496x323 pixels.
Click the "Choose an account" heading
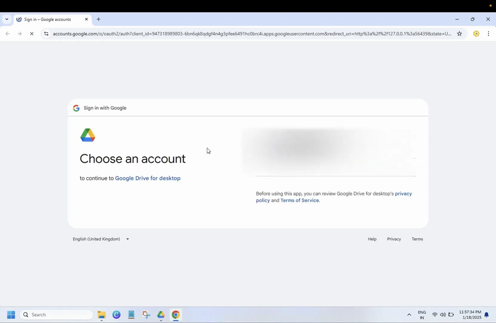point(133,159)
